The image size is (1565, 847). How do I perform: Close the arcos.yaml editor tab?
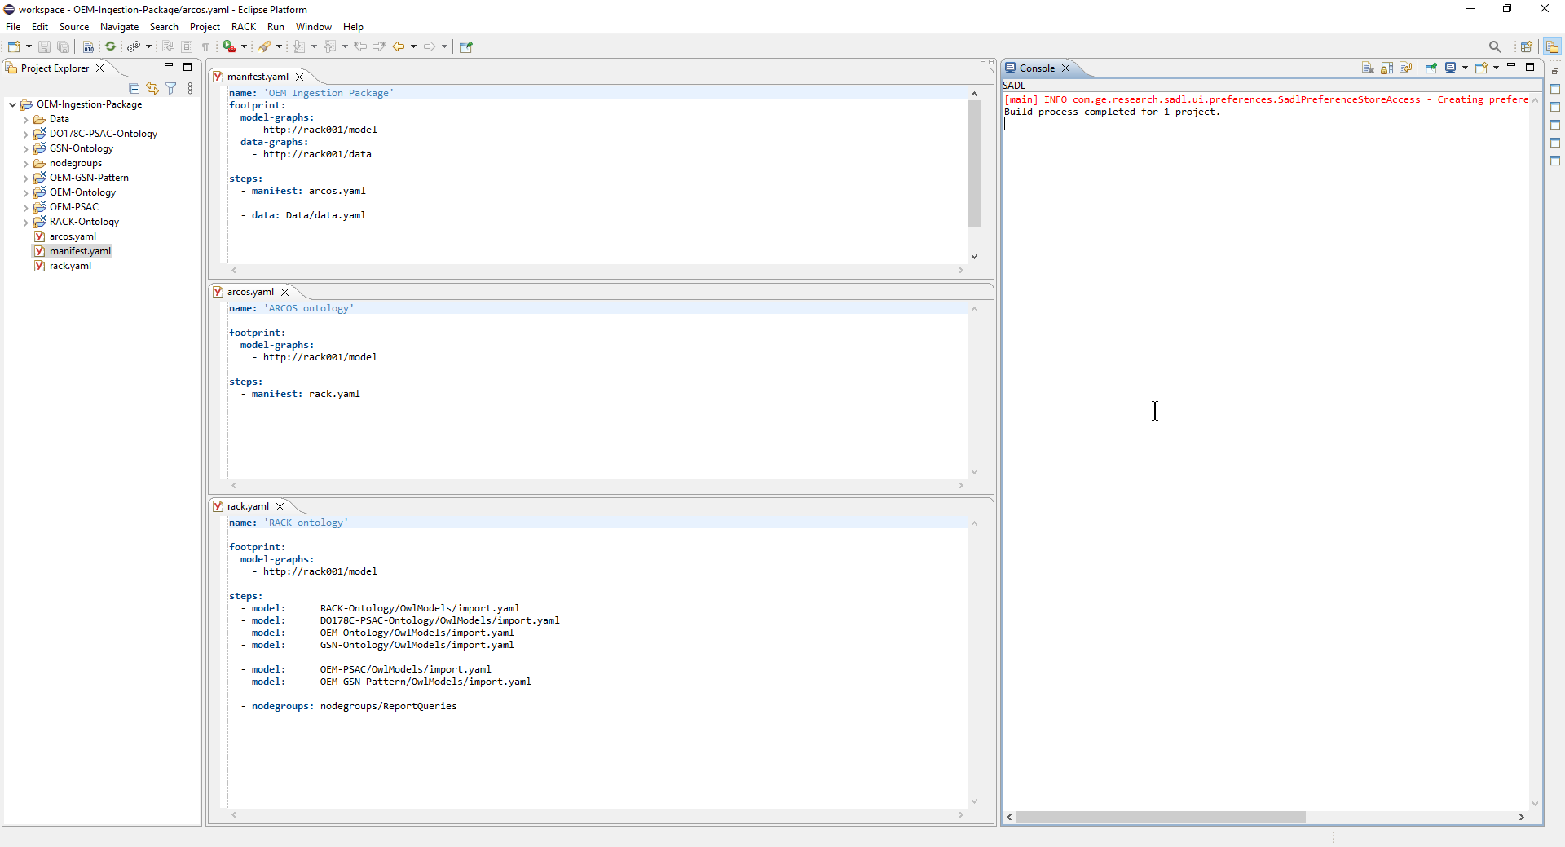(285, 292)
